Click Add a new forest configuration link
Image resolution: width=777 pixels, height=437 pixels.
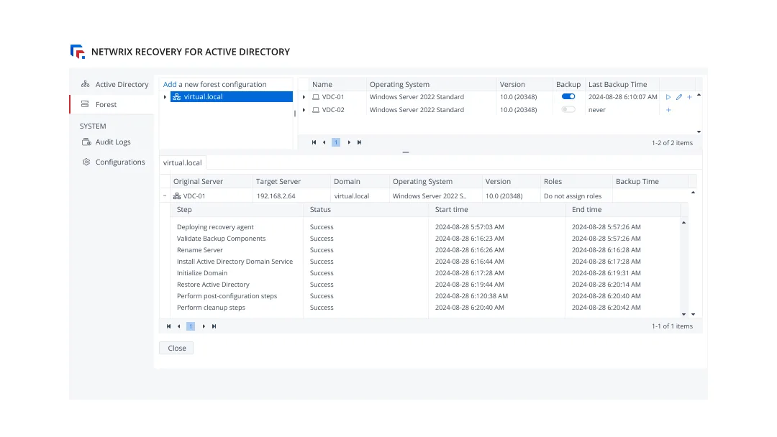[x=214, y=84]
